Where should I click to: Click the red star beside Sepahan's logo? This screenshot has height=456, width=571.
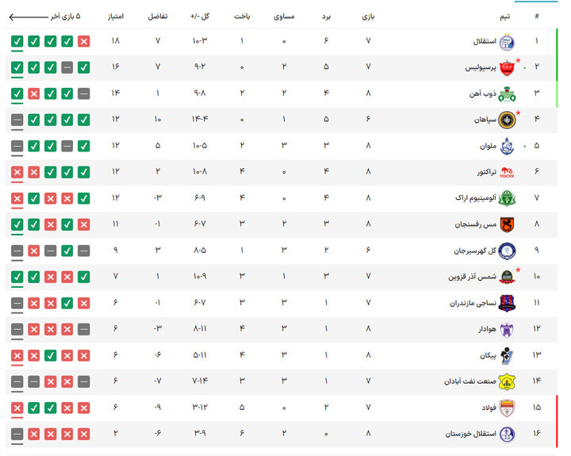click(519, 113)
